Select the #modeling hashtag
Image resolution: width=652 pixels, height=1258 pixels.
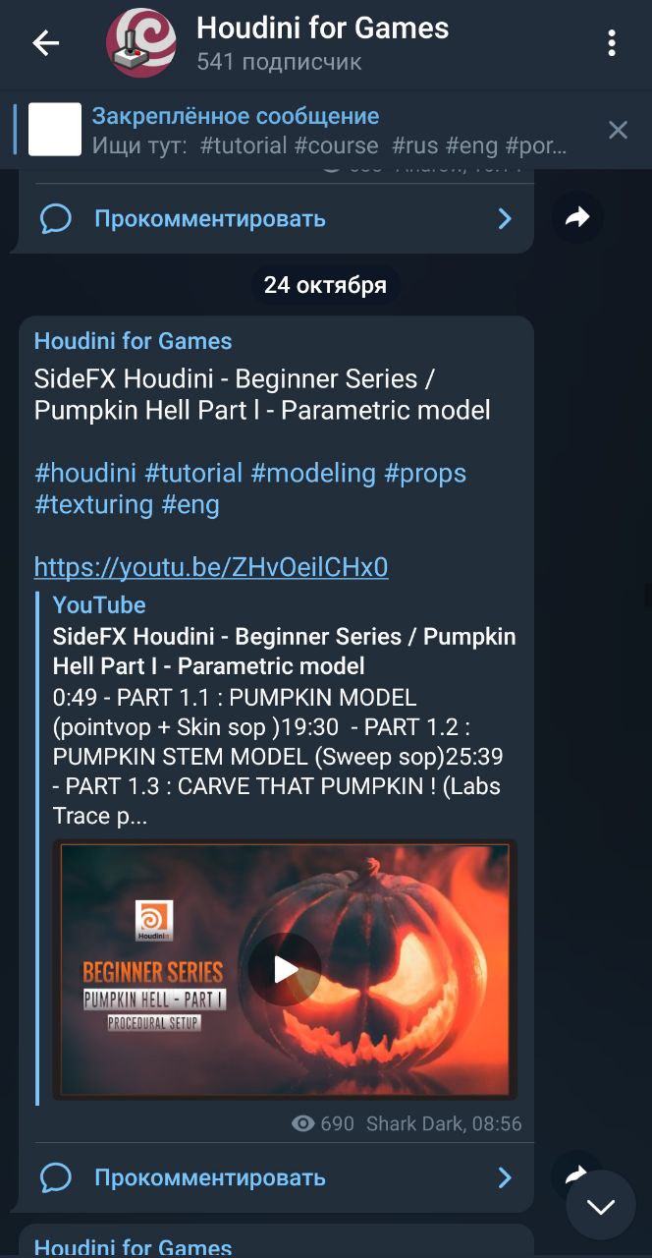pyautogui.click(x=313, y=473)
